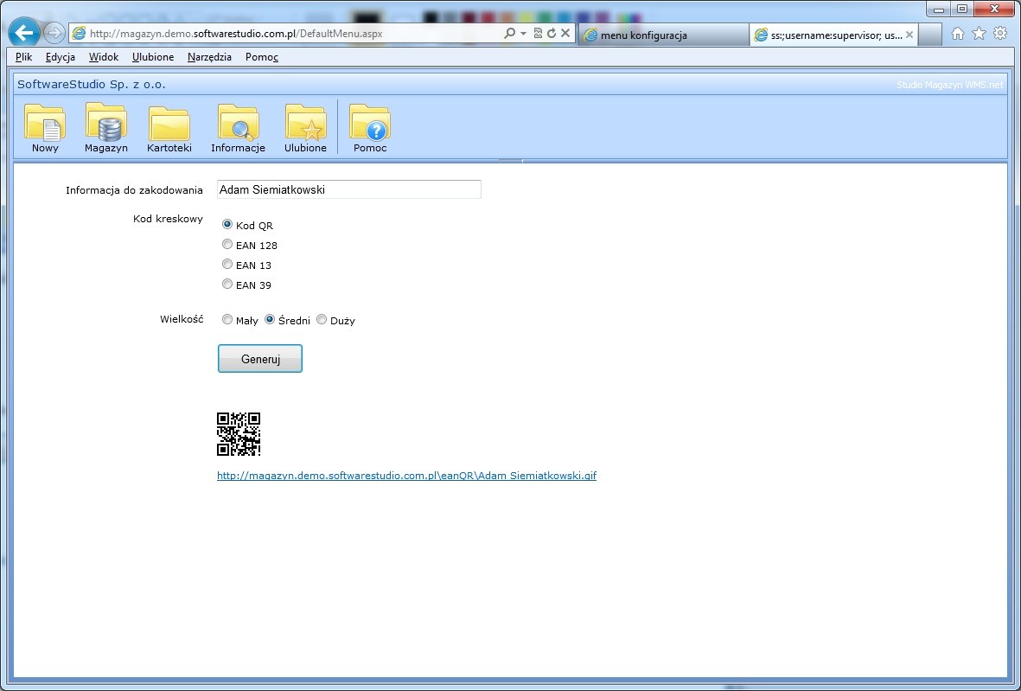Click the Kartoteki folder icon
The image size is (1021, 691).
click(x=169, y=123)
